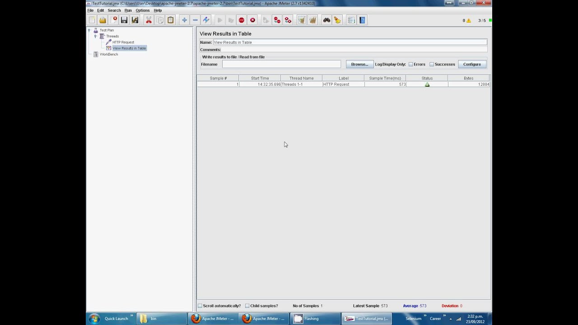Enable the Errors log filter checkbox
The image size is (578, 325).
tap(411, 65)
